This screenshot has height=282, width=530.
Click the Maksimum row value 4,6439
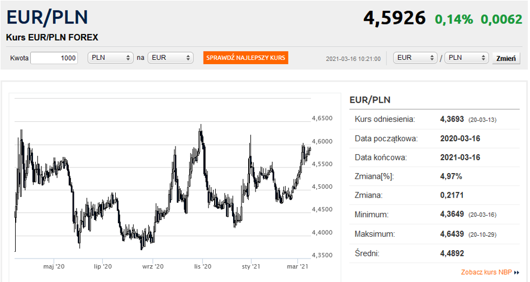(452, 234)
